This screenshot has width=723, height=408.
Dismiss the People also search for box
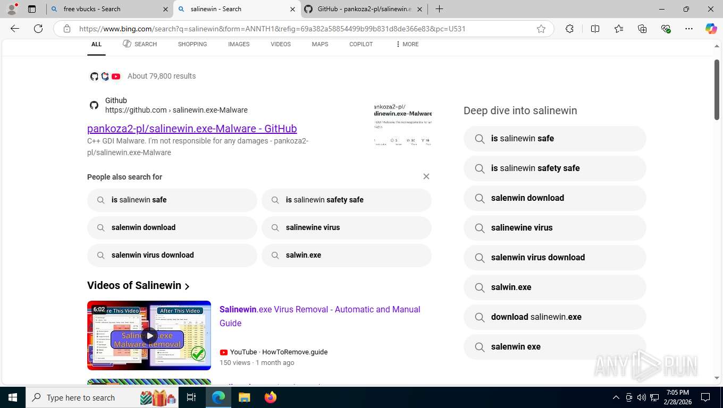pyautogui.click(x=426, y=176)
